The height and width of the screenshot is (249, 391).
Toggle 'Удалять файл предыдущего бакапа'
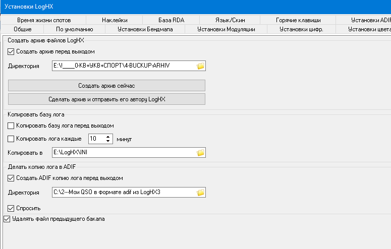pyautogui.click(x=7, y=219)
